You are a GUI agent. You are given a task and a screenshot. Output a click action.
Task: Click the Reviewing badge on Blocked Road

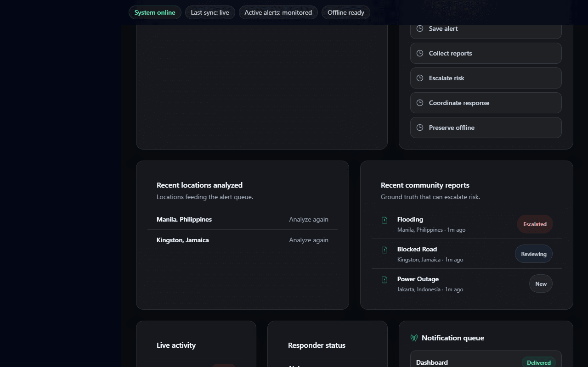click(534, 254)
